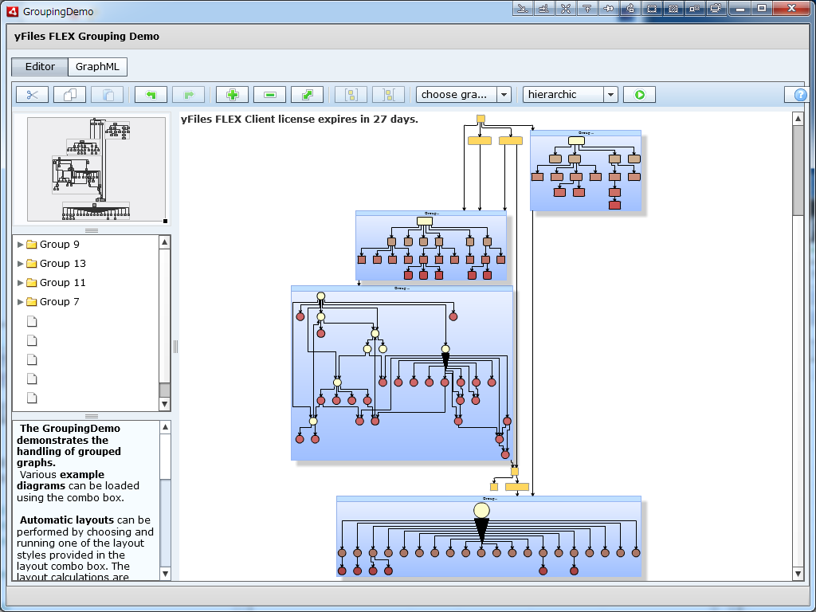Select the large cream circle in bottom group

(482, 511)
